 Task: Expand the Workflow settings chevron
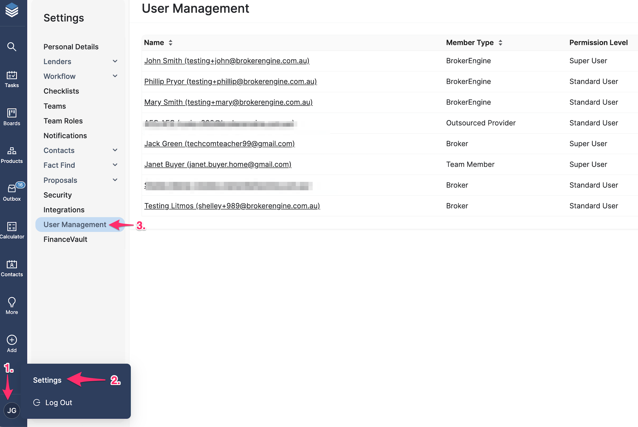(115, 76)
